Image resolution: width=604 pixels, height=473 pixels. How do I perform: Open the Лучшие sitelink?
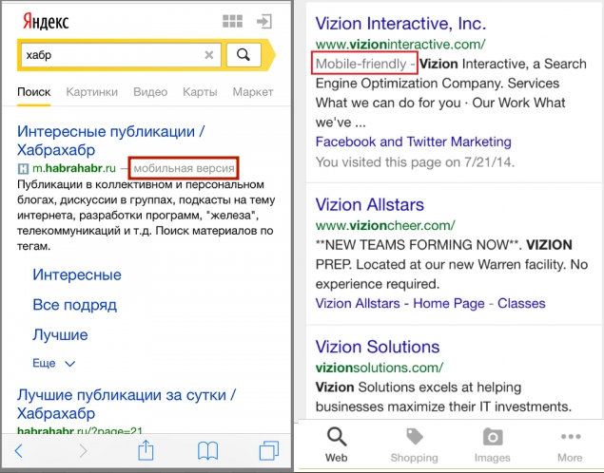tap(60, 334)
